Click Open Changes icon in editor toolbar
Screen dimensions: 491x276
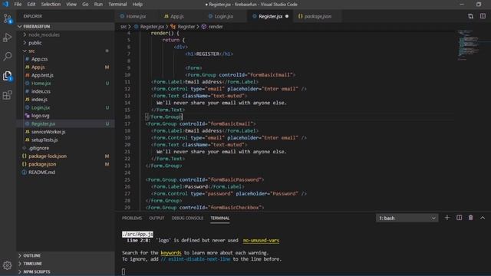pos(470,16)
